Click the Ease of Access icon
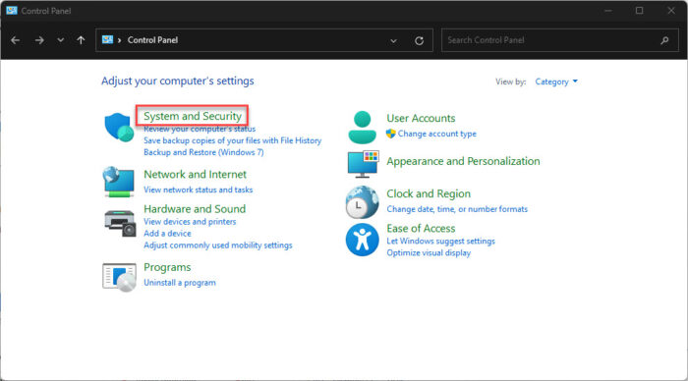Screen dimensions: 688x381 click(362, 240)
